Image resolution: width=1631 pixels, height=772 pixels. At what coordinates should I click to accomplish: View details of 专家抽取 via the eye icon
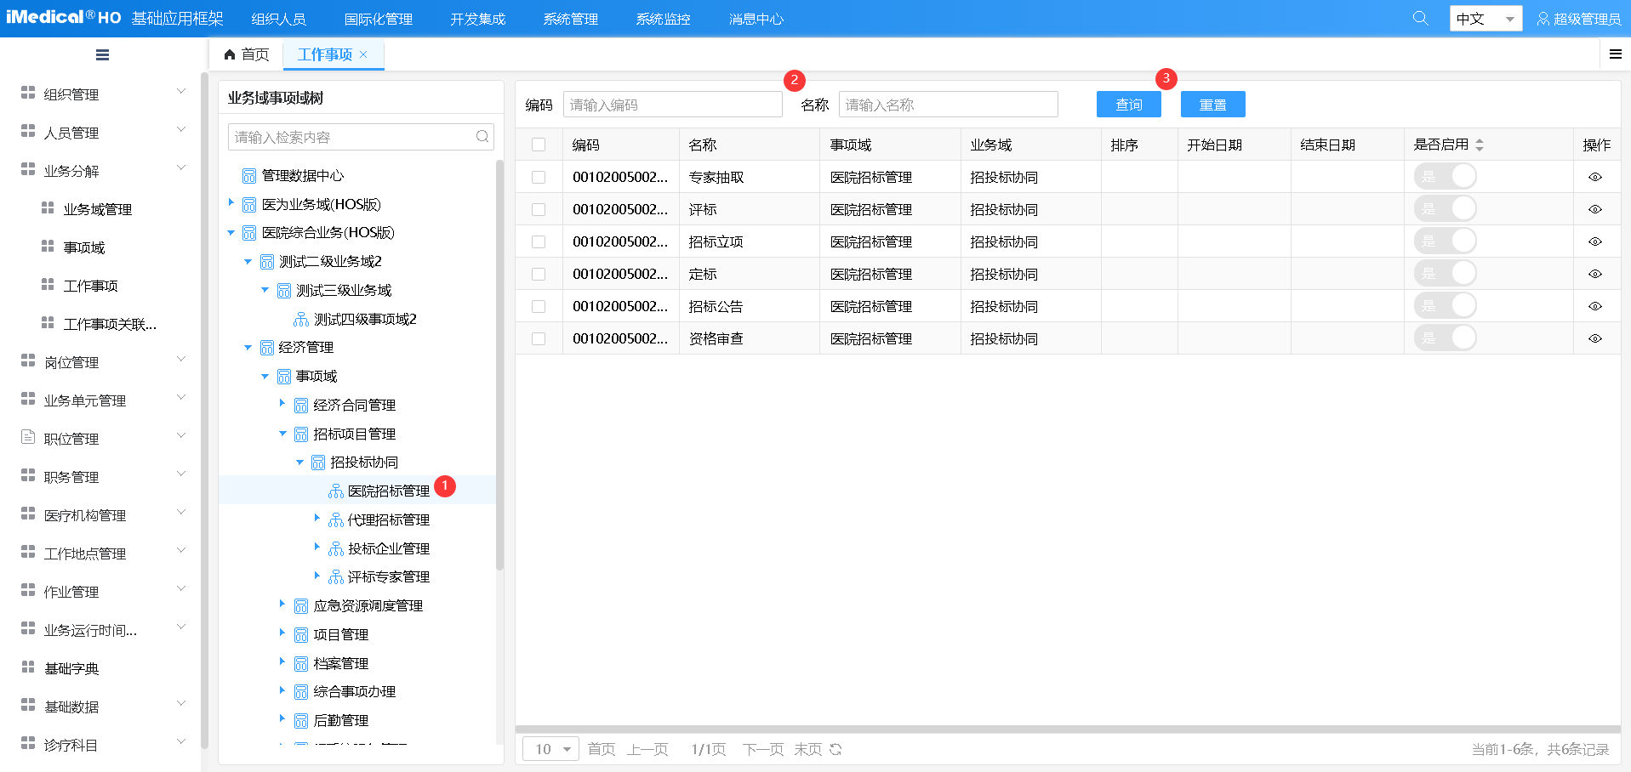pyautogui.click(x=1595, y=176)
